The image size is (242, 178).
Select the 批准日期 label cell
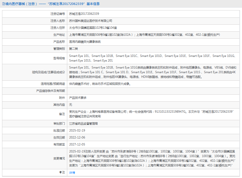(x=35, y=131)
